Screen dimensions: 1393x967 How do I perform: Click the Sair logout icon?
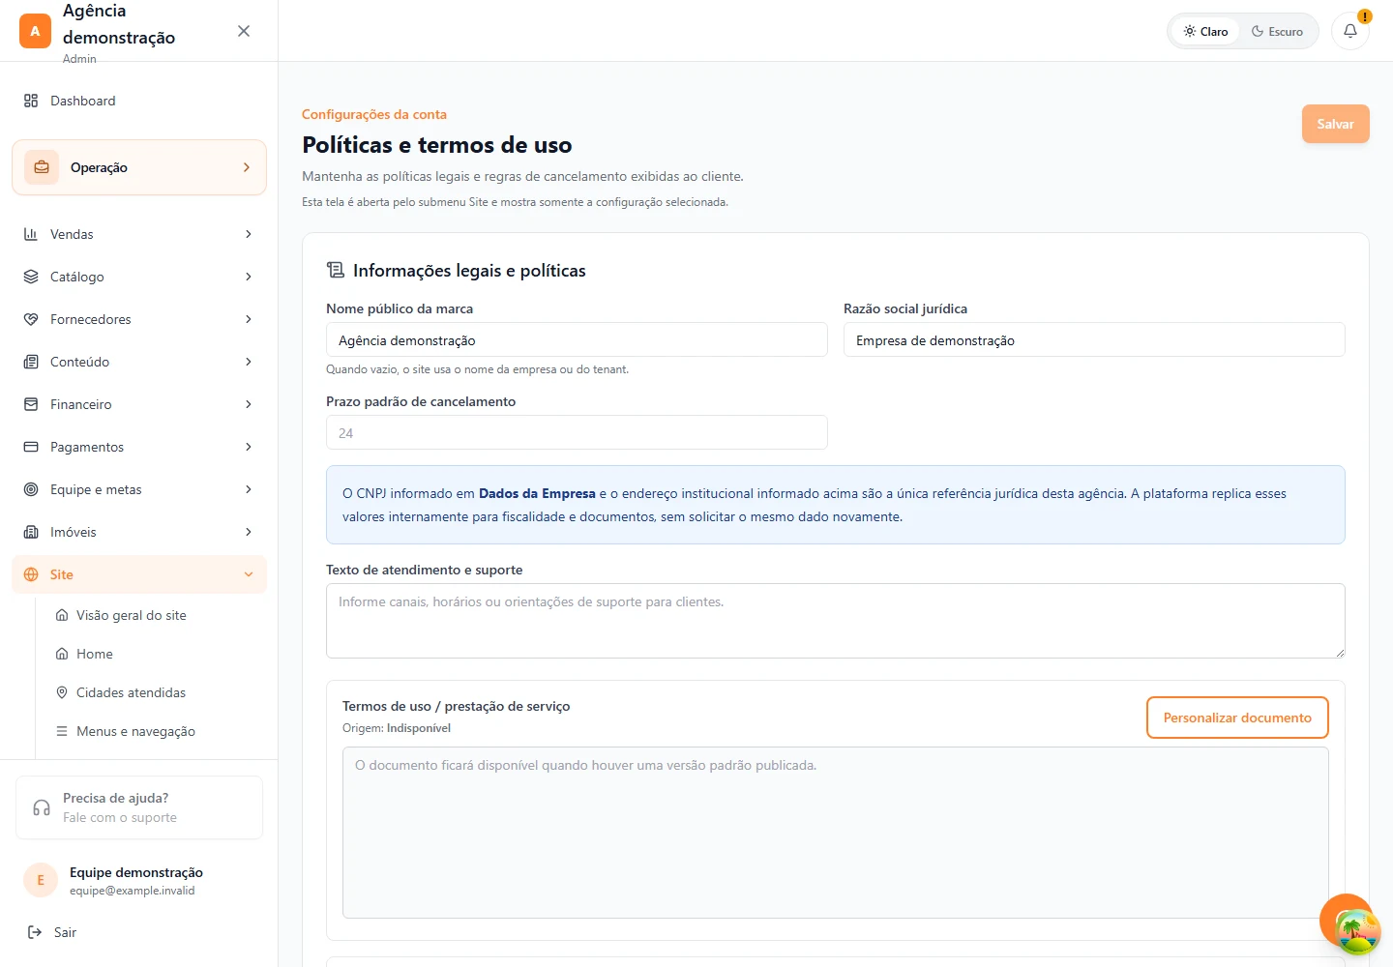click(35, 932)
